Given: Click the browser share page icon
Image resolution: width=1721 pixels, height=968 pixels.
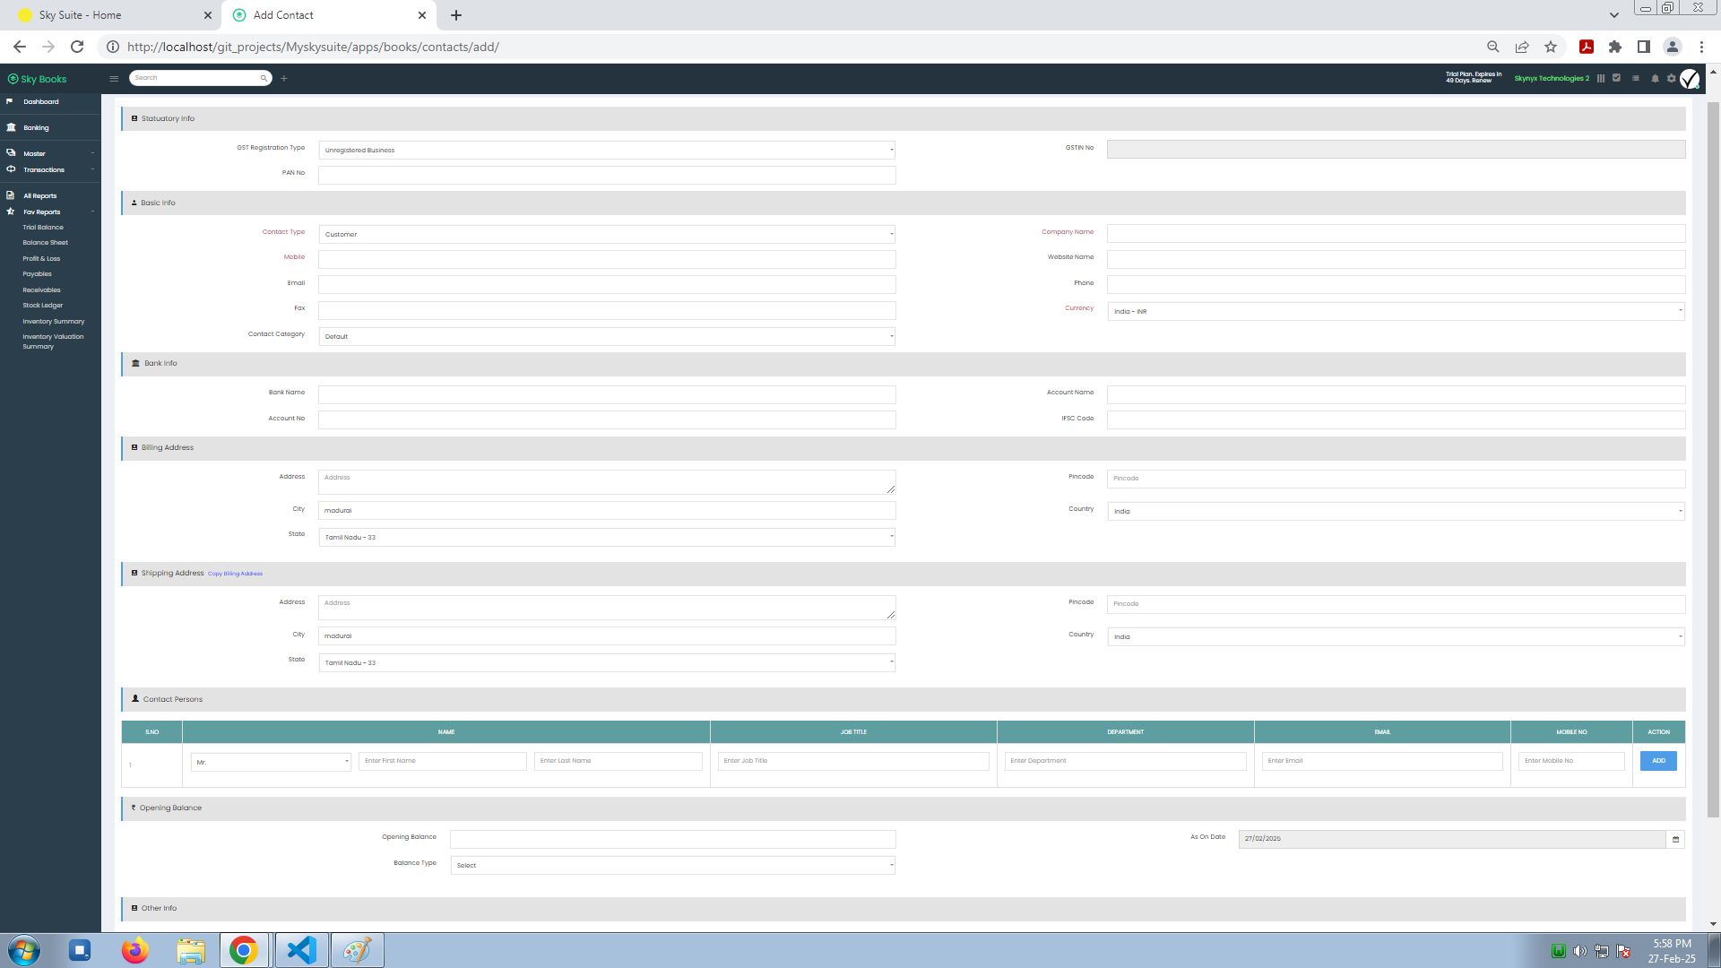Looking at the screenshot, I should 1522,47.
